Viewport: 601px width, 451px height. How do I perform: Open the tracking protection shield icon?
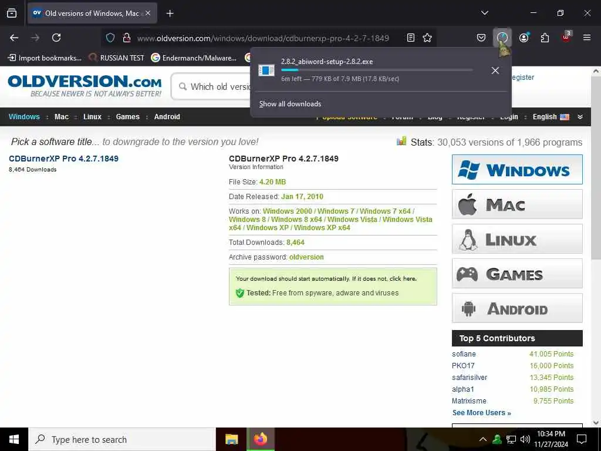[110, 38]
